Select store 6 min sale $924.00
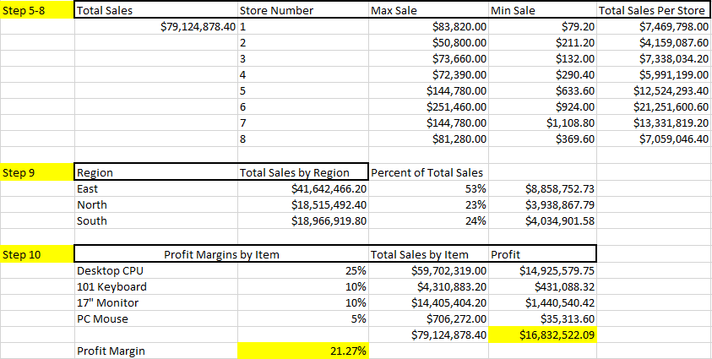 (x=542, y=106)
